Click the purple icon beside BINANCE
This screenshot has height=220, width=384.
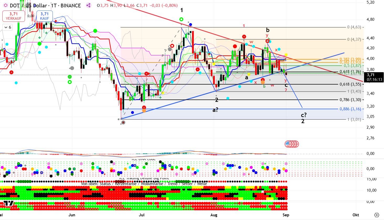88,6
